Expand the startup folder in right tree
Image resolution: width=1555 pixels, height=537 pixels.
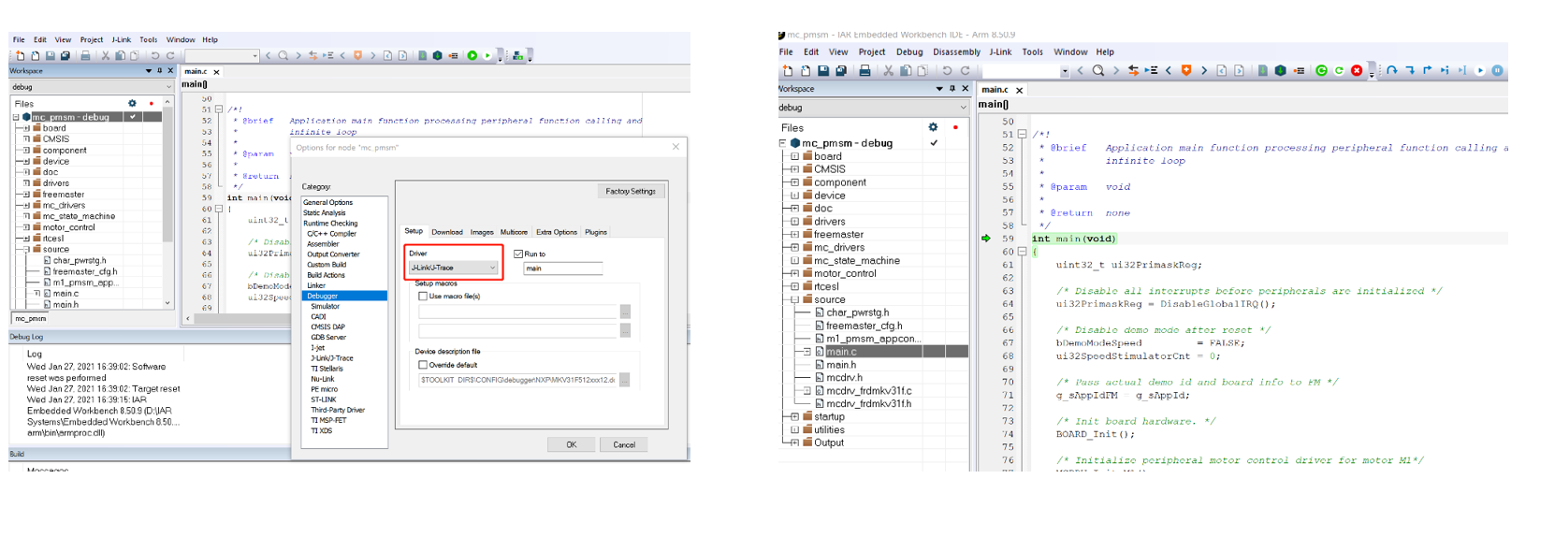(794, 417)
